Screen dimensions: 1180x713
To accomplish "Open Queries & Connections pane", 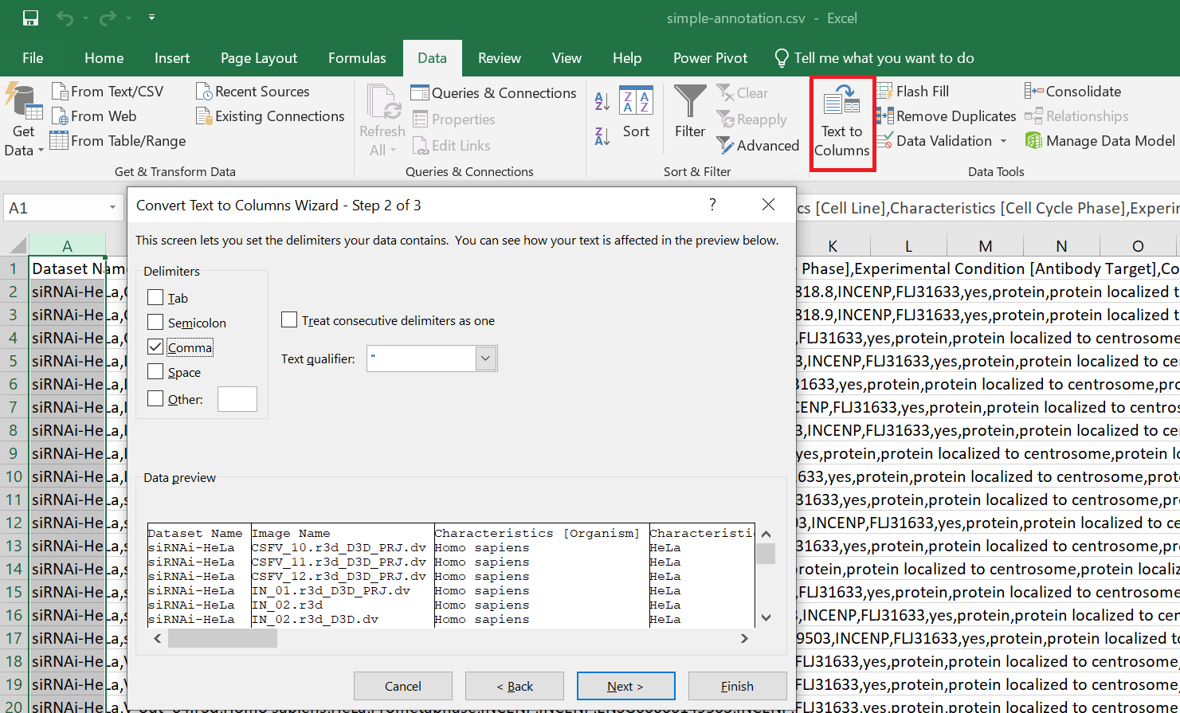I will pos(493,93).
